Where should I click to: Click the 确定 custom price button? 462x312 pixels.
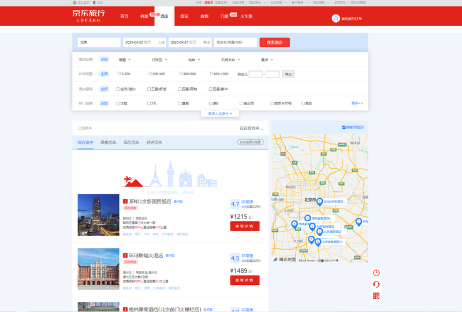[288, 74]
